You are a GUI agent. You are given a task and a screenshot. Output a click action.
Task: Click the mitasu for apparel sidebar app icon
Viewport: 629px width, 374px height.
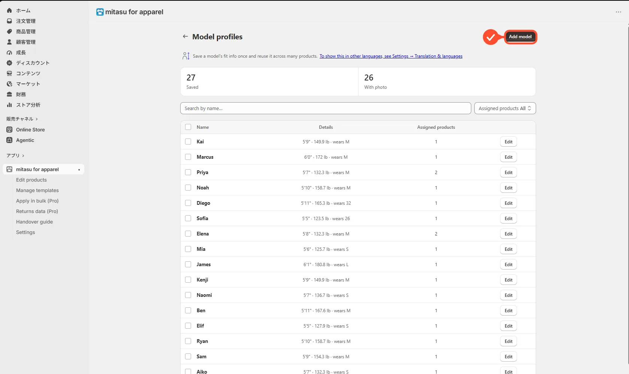(x=9, y=169)
